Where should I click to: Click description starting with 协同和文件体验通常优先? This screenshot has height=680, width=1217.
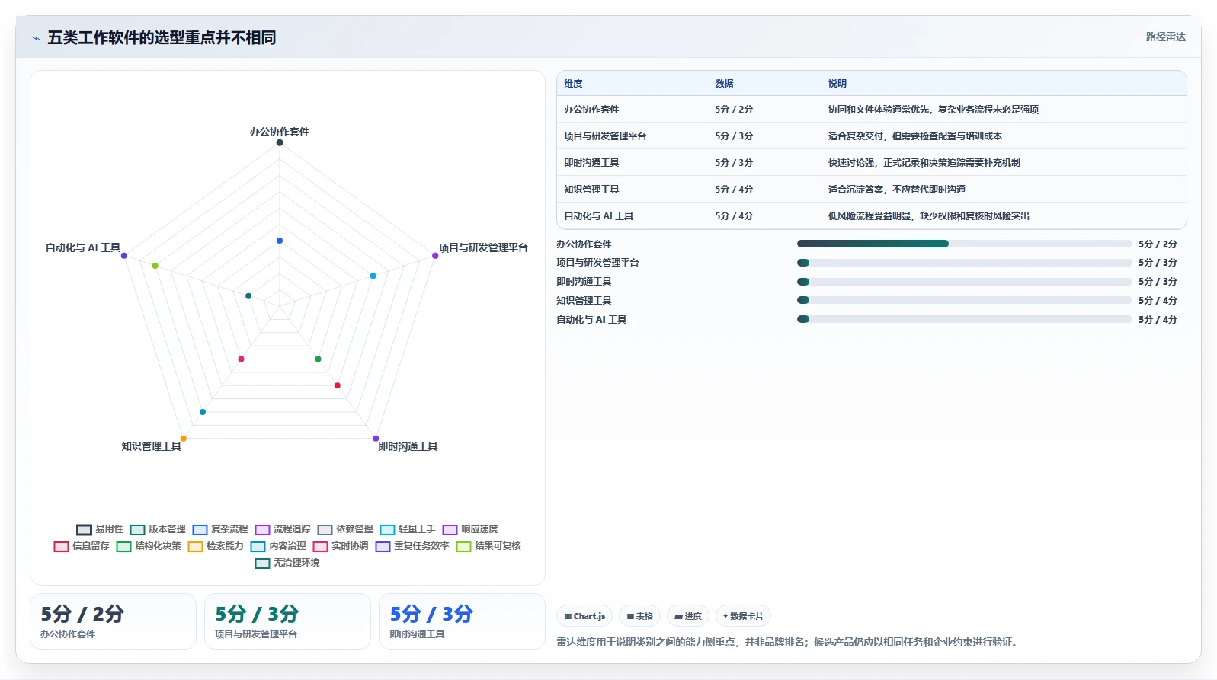point(934,110)
